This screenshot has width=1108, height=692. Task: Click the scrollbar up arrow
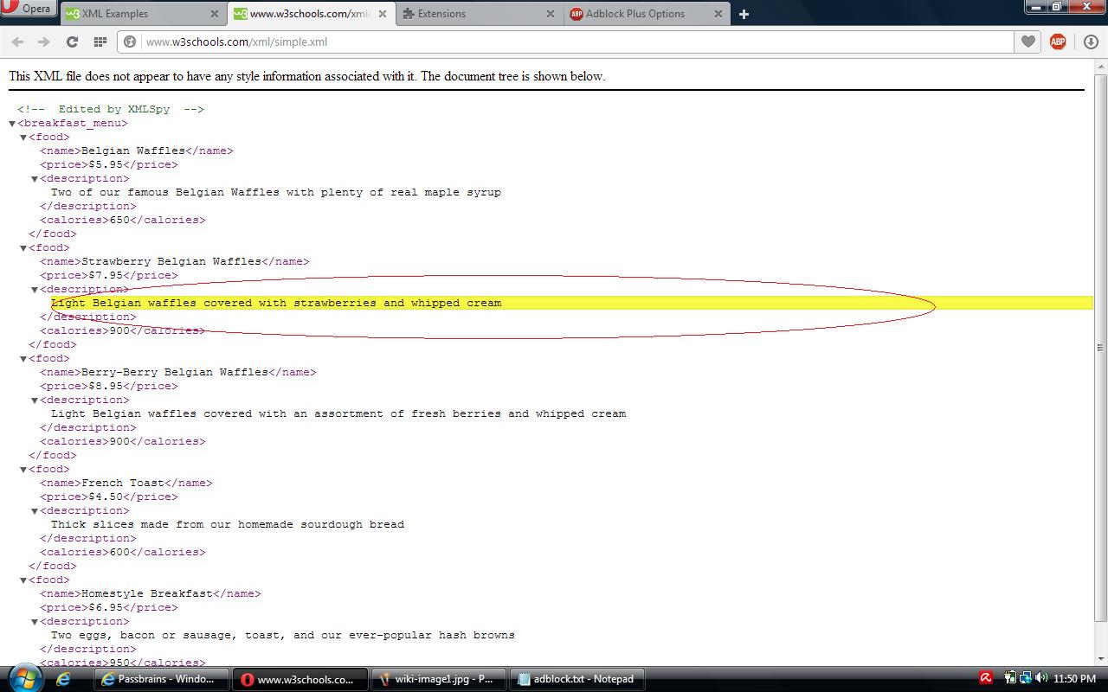pos(1100,67)
